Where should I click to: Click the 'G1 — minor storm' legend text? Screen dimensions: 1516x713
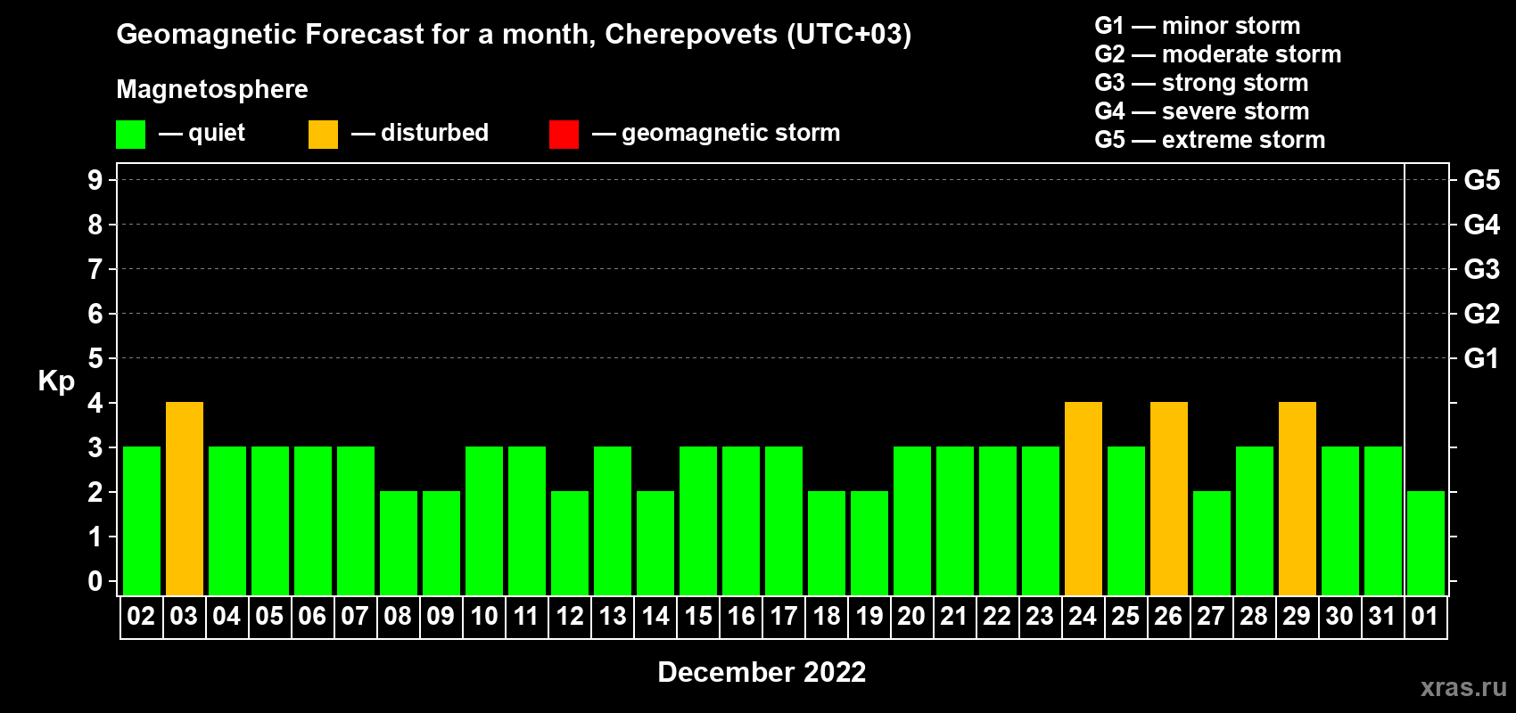(1198, 26)
